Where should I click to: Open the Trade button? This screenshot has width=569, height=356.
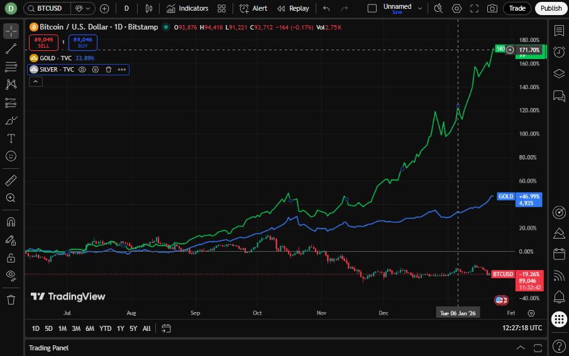click(x=517, y=8)
